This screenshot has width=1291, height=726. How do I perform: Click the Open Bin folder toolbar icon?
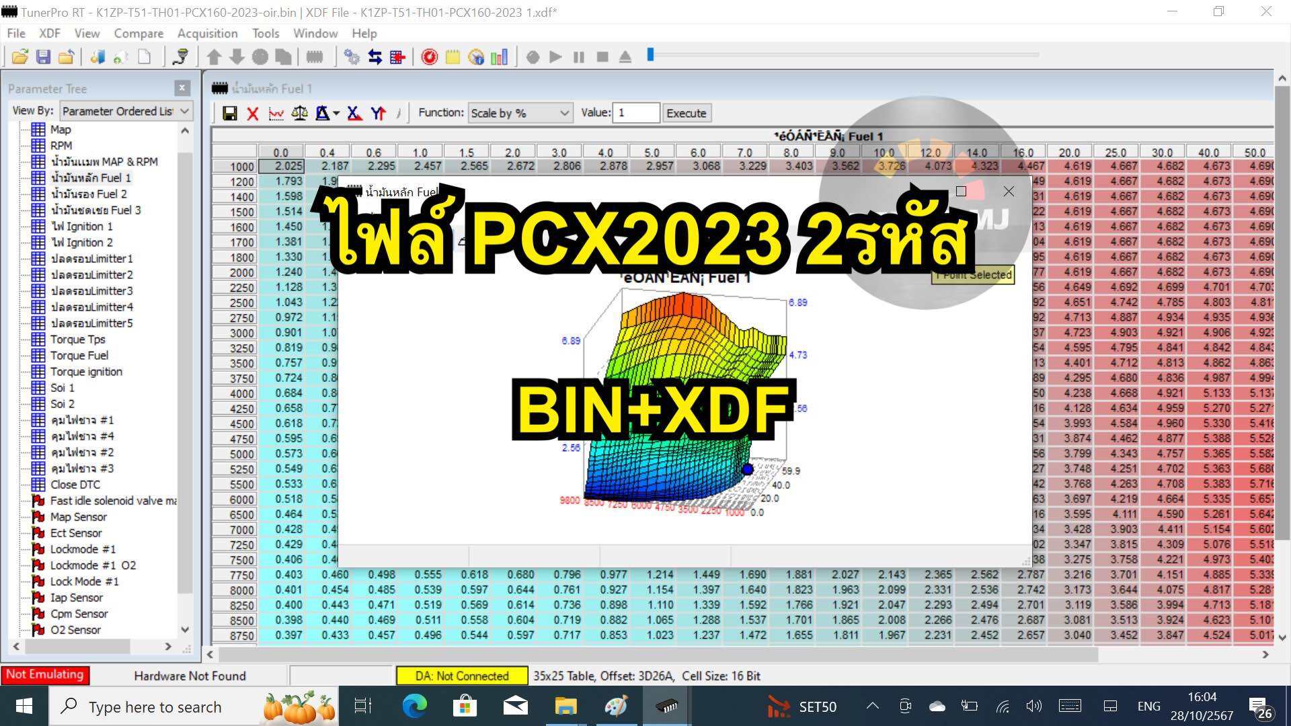[x=20, y=57]
